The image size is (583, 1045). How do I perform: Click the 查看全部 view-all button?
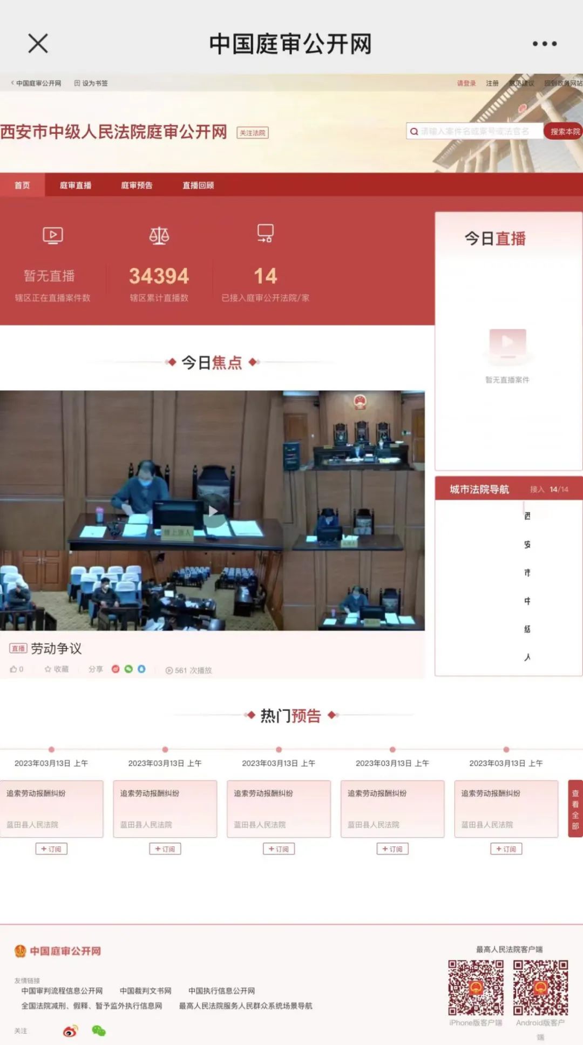[575, 809]
